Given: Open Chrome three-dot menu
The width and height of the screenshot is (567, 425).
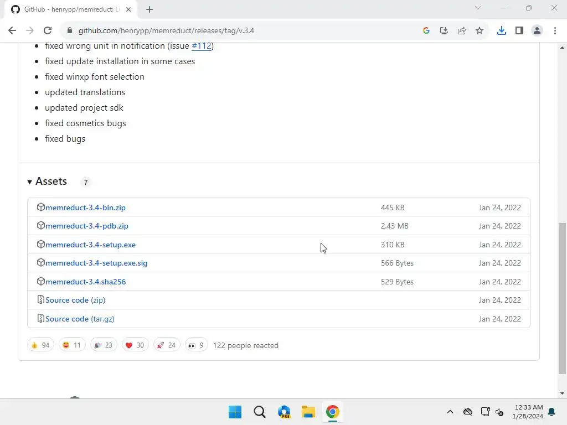Looking at the screenshot, I should click(x=555, y=31).
